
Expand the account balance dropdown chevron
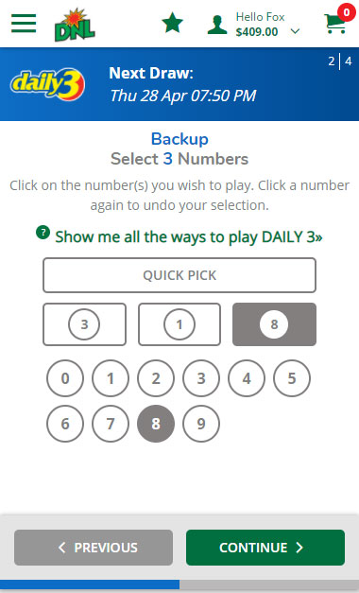pyautogui.click(x=295, y=31)
